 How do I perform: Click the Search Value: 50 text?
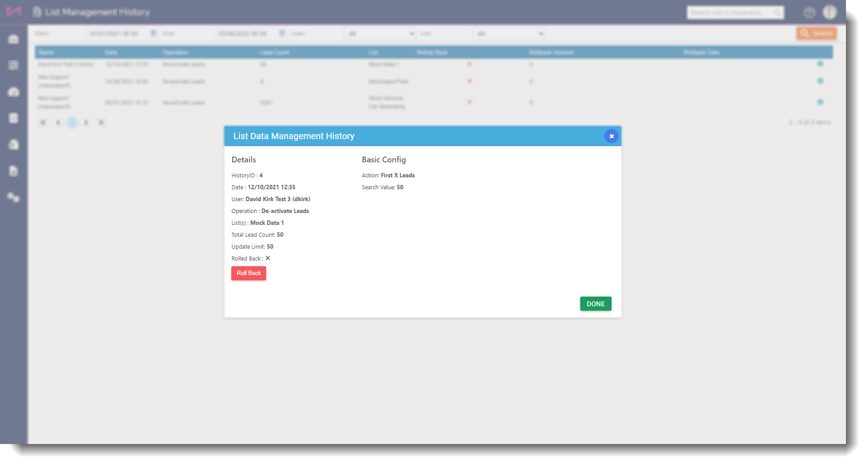coord(382,187)
